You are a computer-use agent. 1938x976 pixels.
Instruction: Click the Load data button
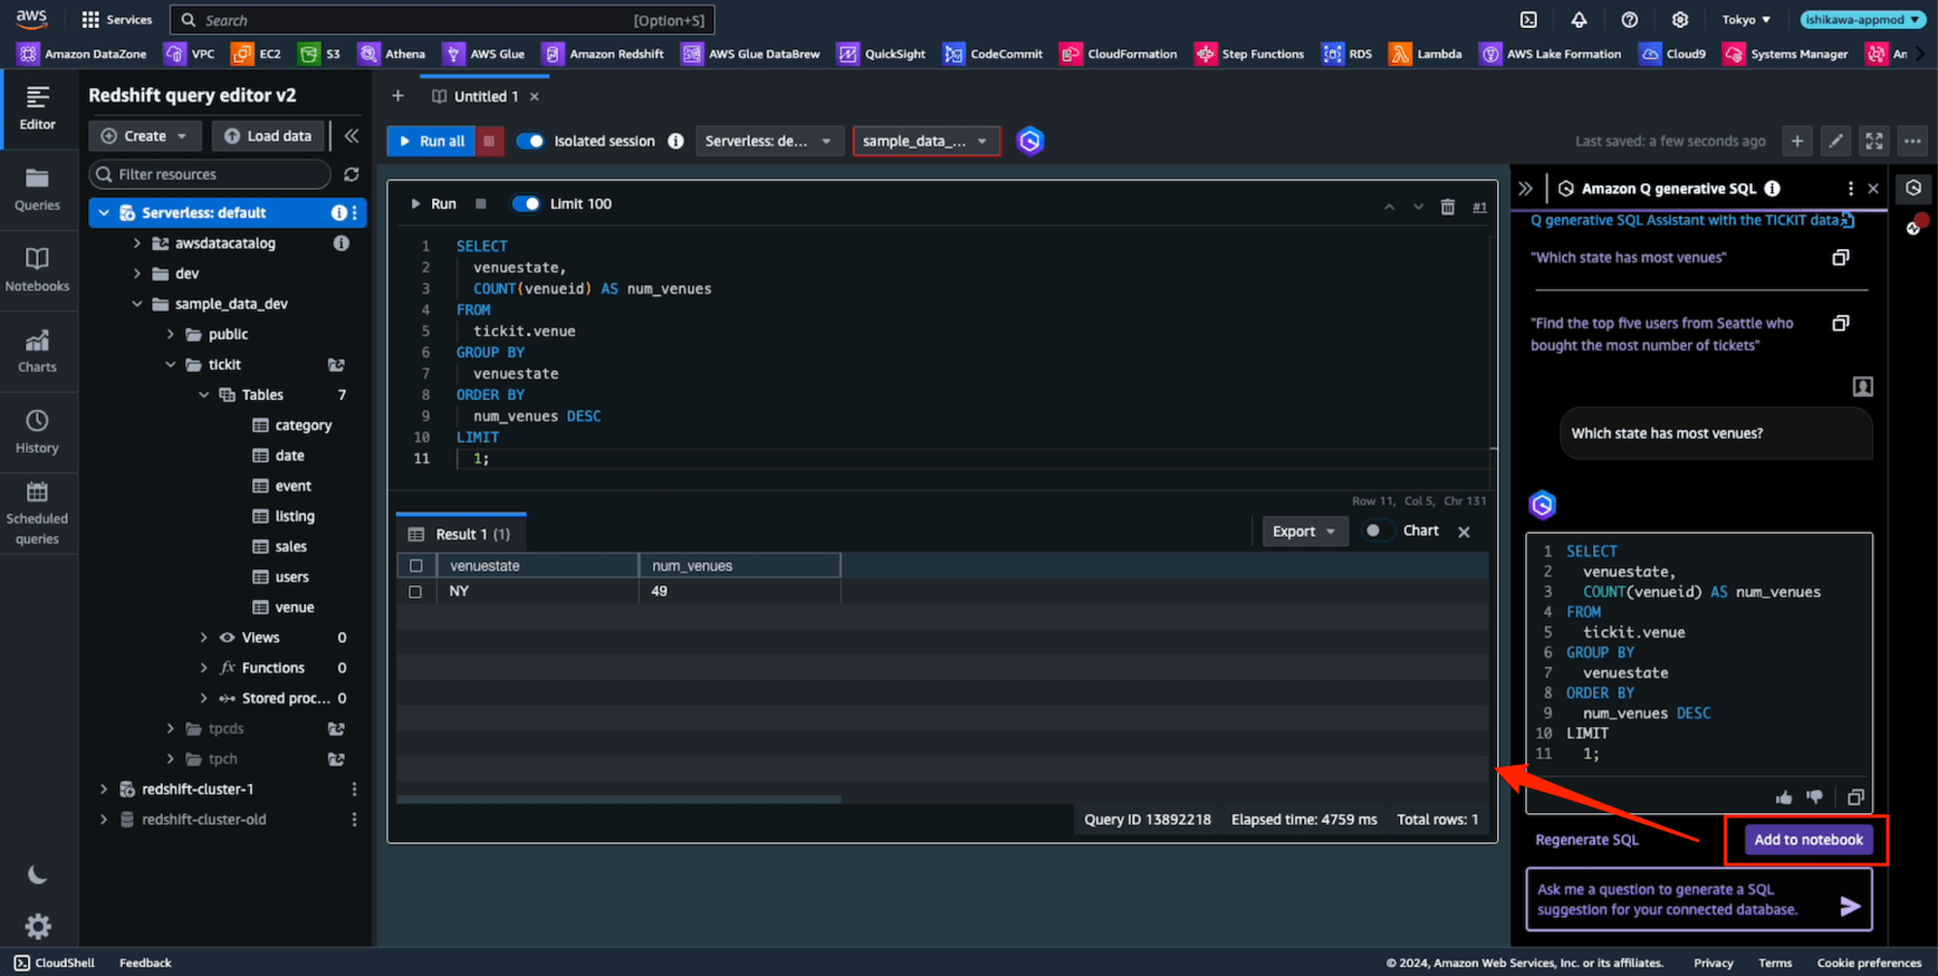(268, 136)
